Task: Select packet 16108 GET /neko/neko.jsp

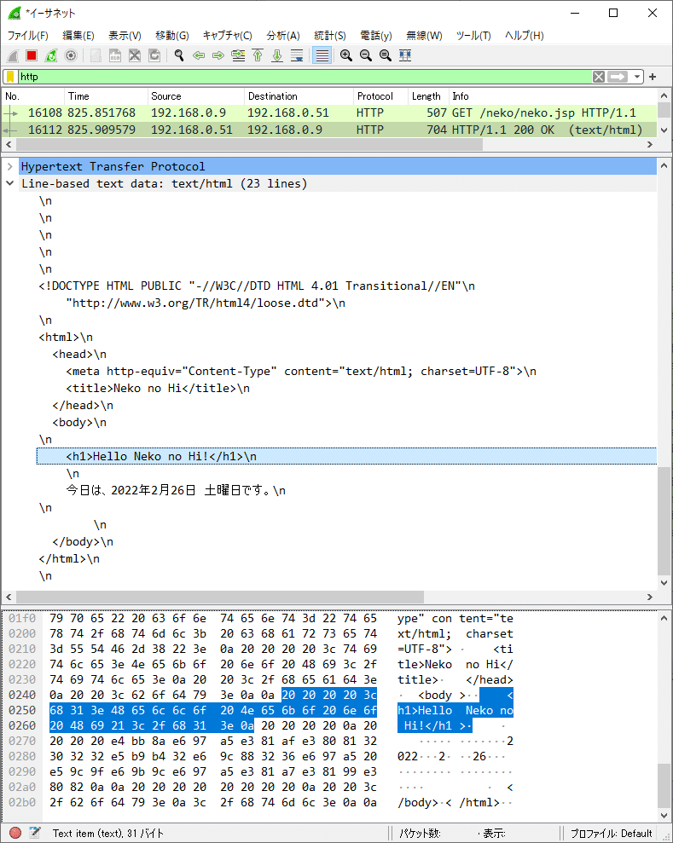Action: click(x=329, y=113)
